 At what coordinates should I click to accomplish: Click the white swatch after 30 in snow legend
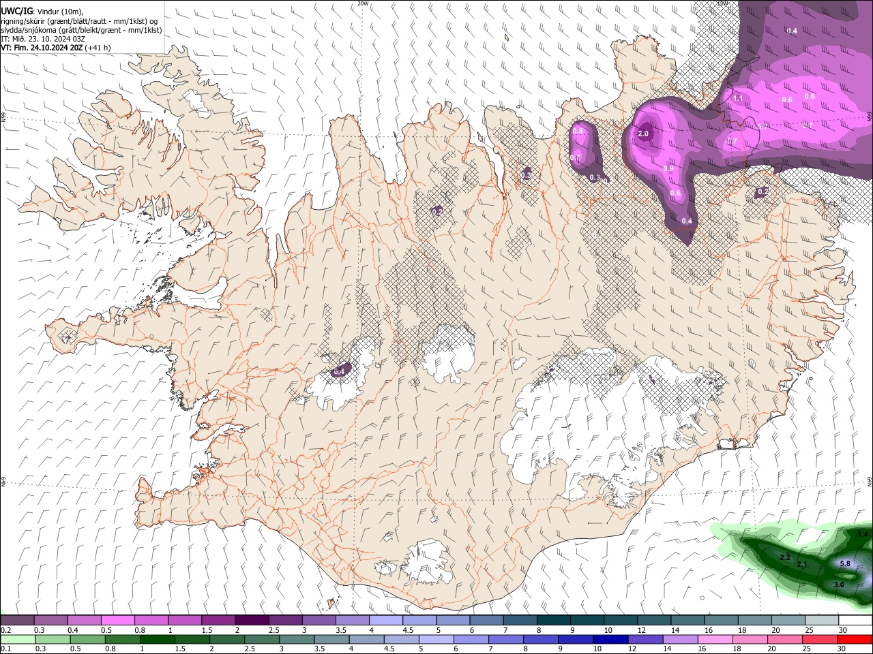tap(855, 621)
